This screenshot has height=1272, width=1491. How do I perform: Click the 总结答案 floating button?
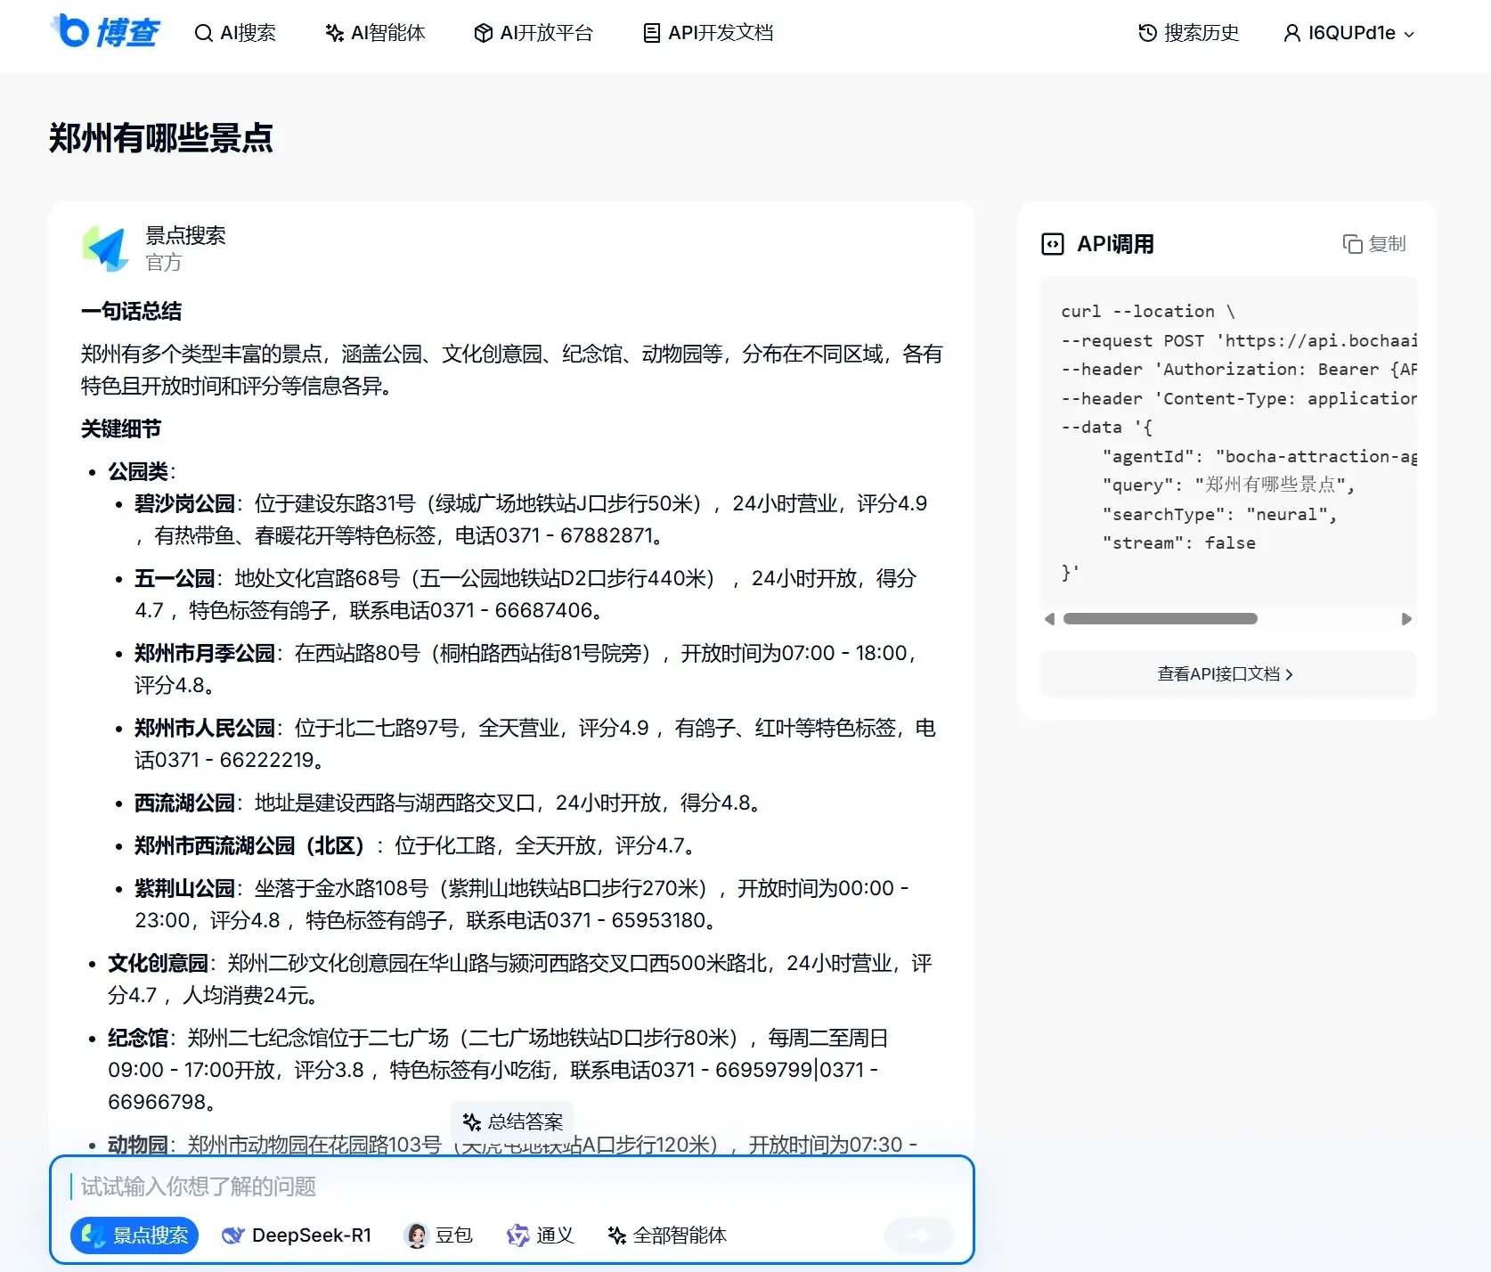pos(513,1121)
